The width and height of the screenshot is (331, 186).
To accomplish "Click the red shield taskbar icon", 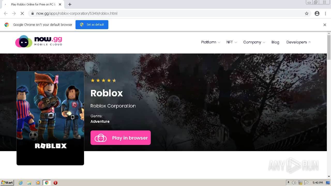I will [55, 183].
